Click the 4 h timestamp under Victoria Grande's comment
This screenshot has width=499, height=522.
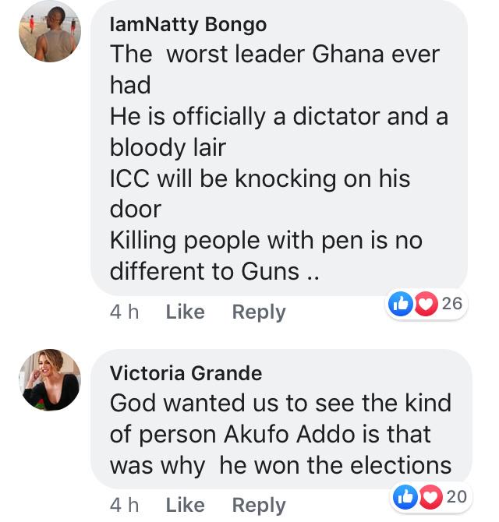pos(124,505)
